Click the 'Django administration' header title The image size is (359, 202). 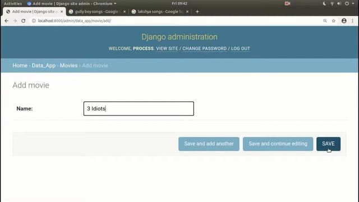click(x=179, y=37)
